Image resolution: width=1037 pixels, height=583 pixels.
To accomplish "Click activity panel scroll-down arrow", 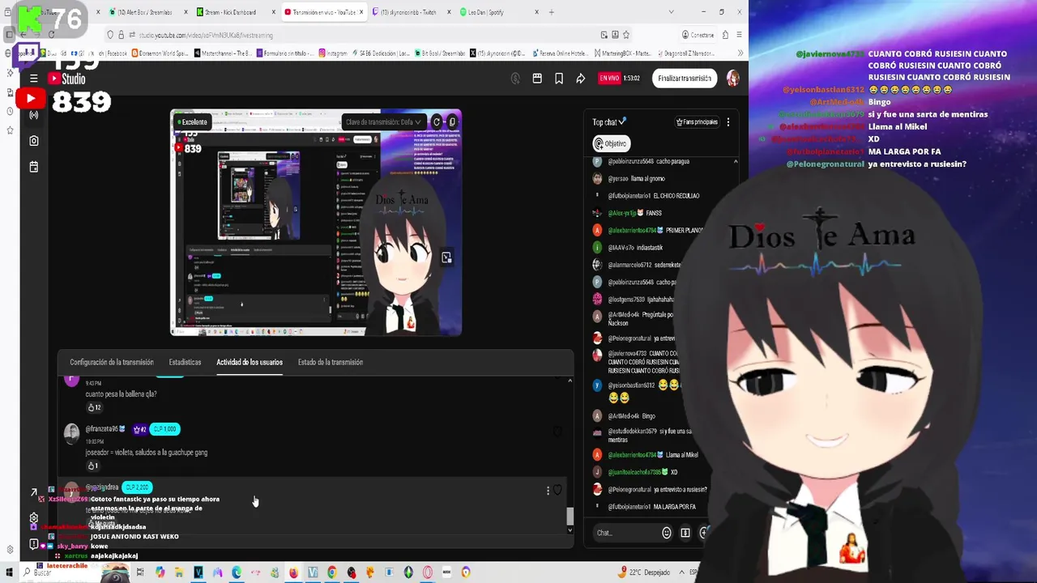I will [570, 530].
